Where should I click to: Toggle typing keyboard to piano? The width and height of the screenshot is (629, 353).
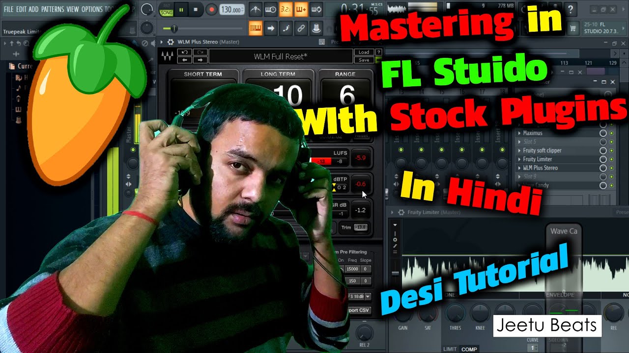click(x=255, y=28)
